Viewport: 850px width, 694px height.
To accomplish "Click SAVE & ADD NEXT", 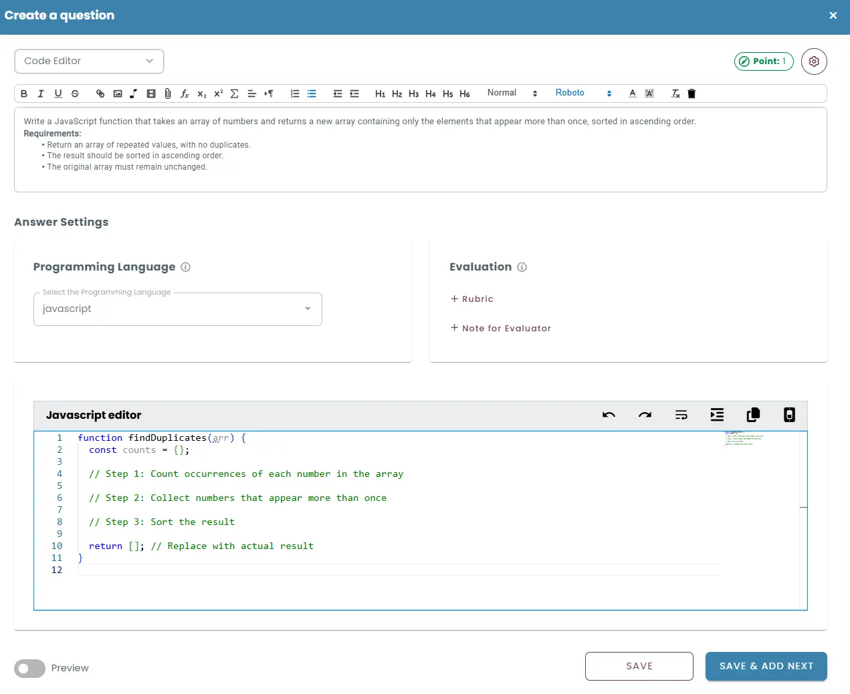I will [766, 666].
